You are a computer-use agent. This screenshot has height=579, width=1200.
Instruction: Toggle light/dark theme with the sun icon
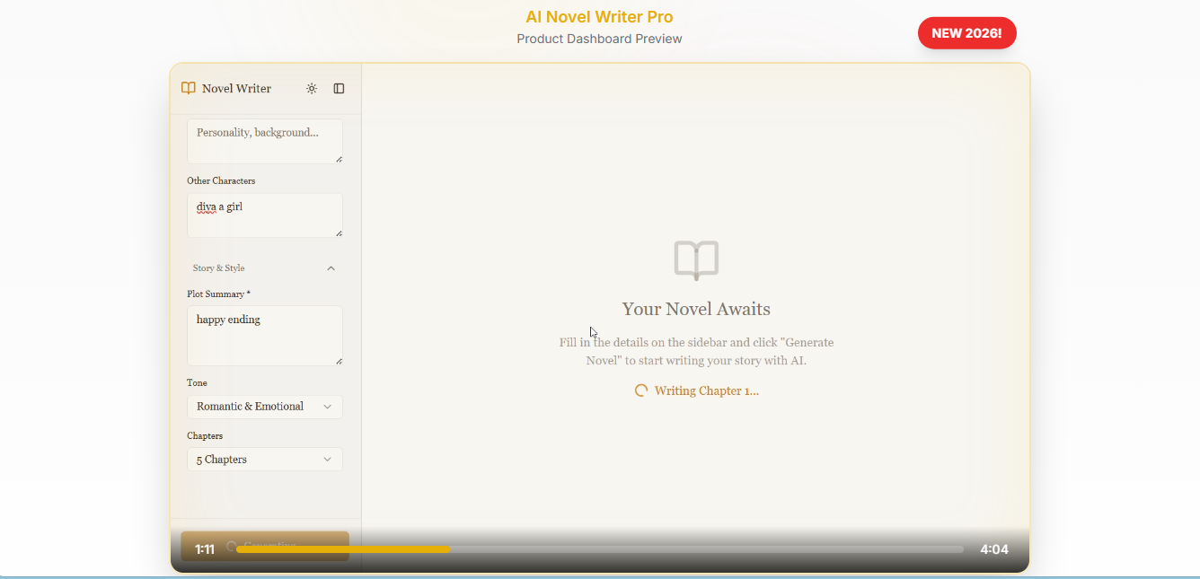click(312, 88)
